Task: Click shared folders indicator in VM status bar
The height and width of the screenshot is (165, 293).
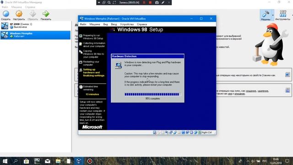Action: [x=179, y=132]
